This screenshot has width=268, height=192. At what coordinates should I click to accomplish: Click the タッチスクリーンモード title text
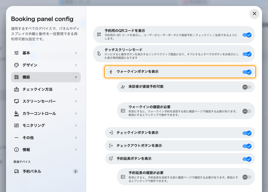click(x=123, y=50)
